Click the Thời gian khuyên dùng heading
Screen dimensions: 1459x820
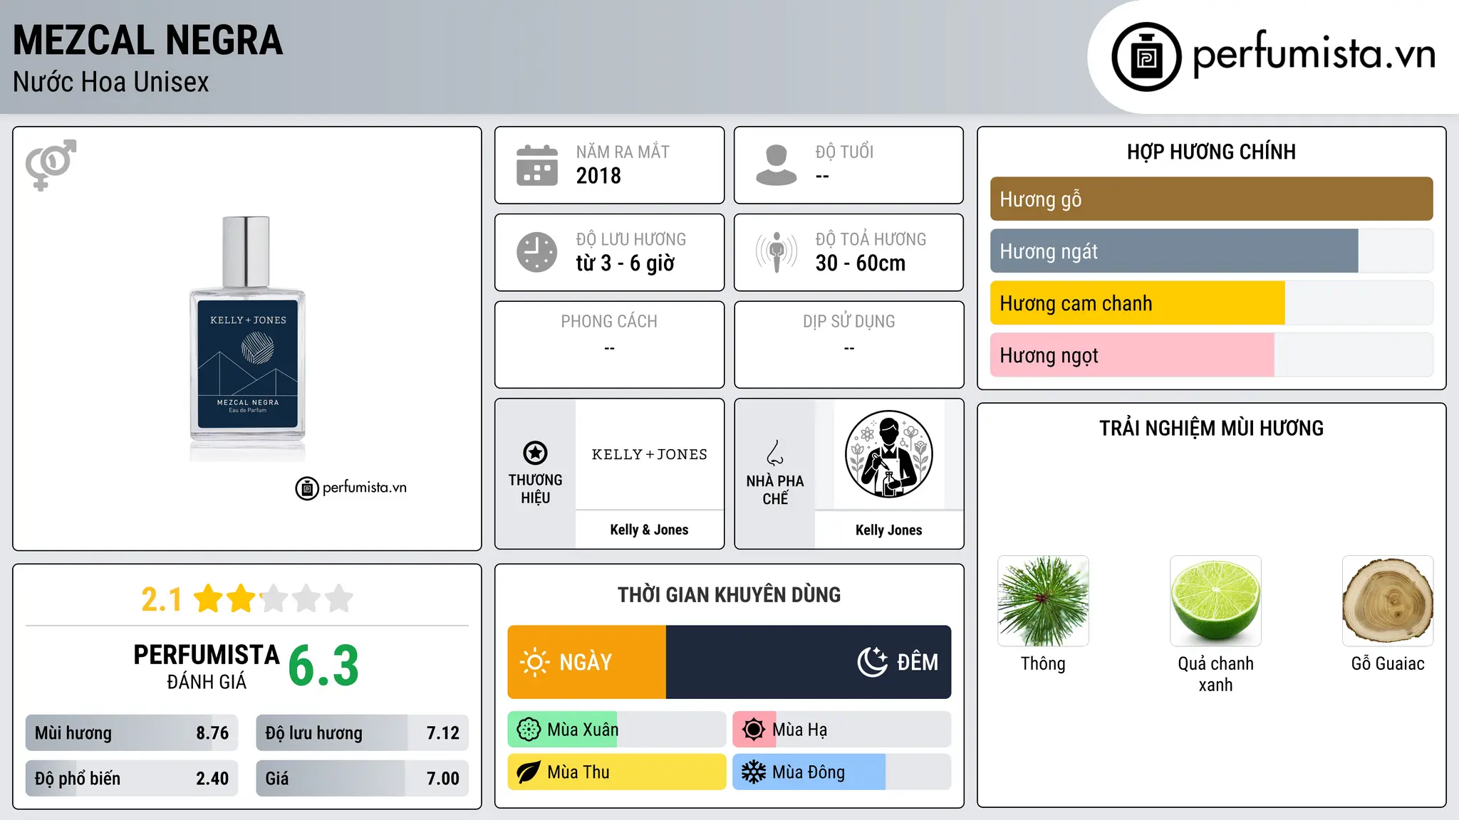pyautogui.click(x=729, y=595)
